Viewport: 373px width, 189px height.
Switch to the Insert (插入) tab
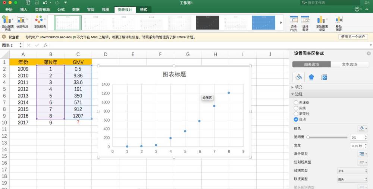[x=23, y=9]
